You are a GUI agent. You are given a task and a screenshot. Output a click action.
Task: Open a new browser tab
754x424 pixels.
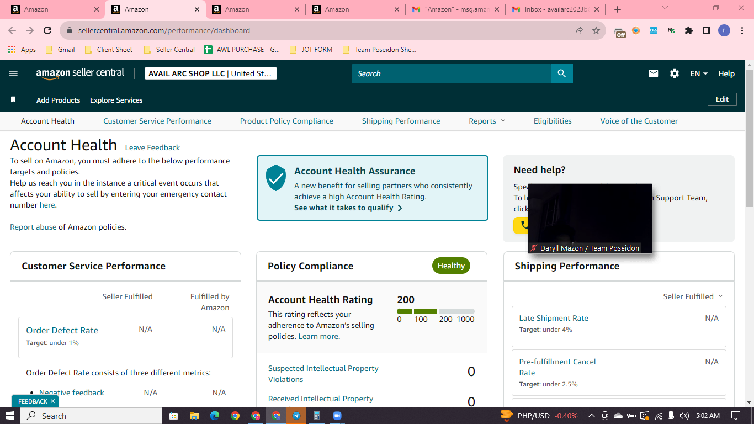pos(618,9)
